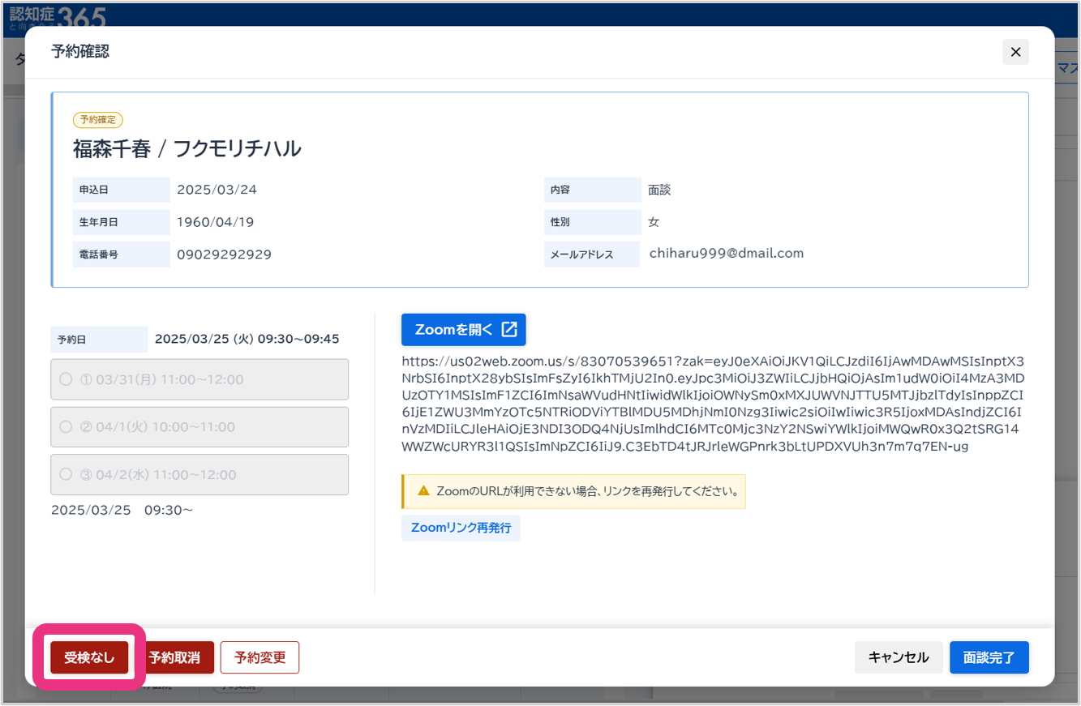This screenshot has height=706, width=1081.
Task: Mark interview finished with 面談完了
Action: 989,657
